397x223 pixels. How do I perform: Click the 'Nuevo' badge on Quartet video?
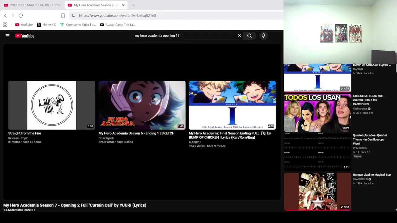[x=357, y=156]
